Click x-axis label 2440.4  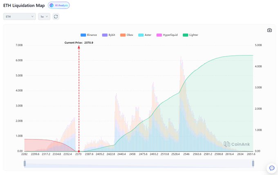point(121,154)
